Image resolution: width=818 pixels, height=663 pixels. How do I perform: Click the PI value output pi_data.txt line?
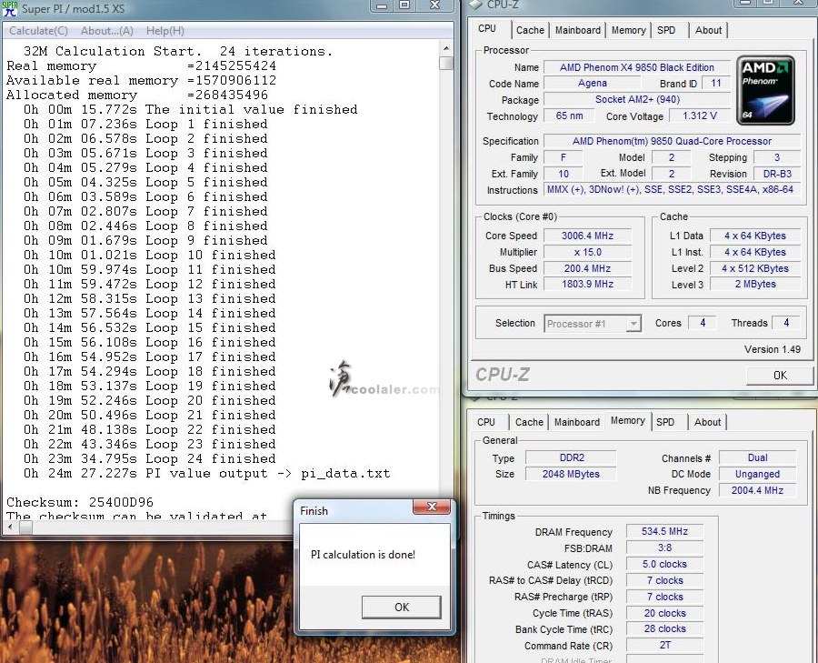206,474
